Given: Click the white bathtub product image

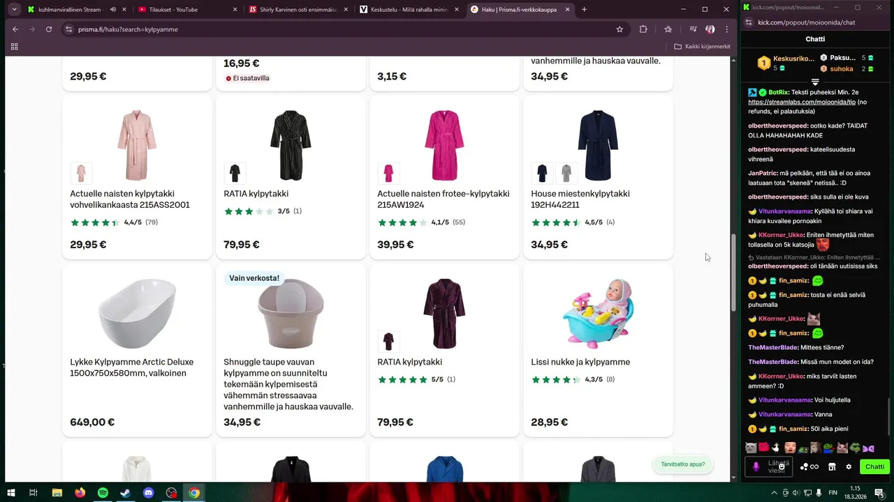Looking at the screenshot, I should pyautogui.click(x=137, y=313).
